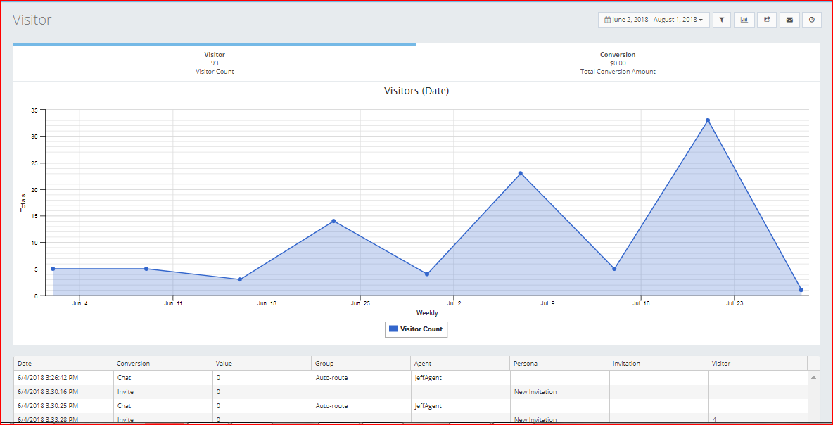Click the peak data point at 33 visitors
833x425 pixels.
point(708,120)
